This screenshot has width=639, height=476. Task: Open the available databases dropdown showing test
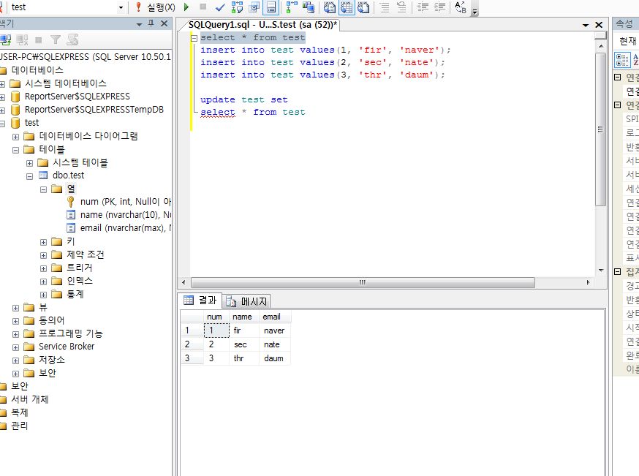[x=121, y=7]
